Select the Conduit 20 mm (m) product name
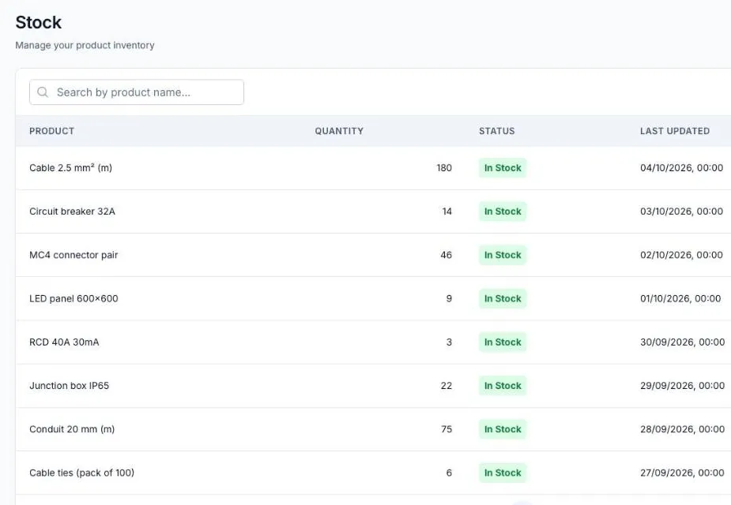The width and height of the screenshot is (731, 505). click(72, 429)
